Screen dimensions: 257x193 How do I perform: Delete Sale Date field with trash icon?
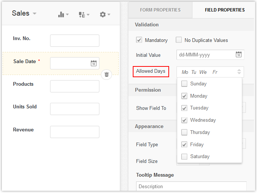106,74
